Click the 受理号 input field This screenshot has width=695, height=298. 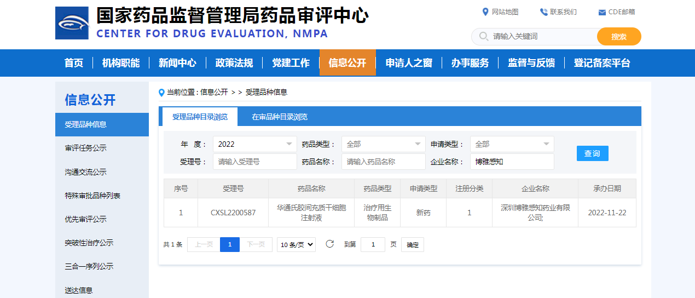(254, 162)
